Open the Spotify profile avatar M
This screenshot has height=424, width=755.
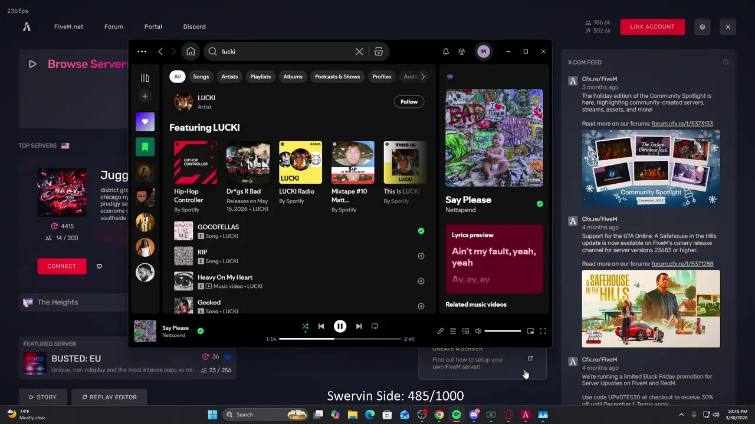pyautogui.click(x=484, y=52)
